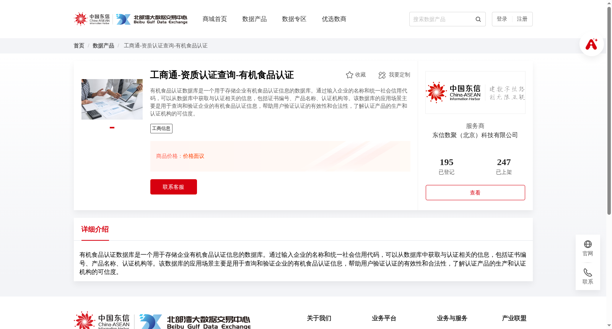
Task: Click the 注册 register link
Action: pos(522,19)
